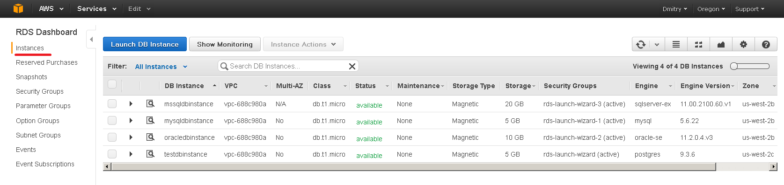784x185 pixels.
Task: Click Show Monitoring button
Action: 225,44
